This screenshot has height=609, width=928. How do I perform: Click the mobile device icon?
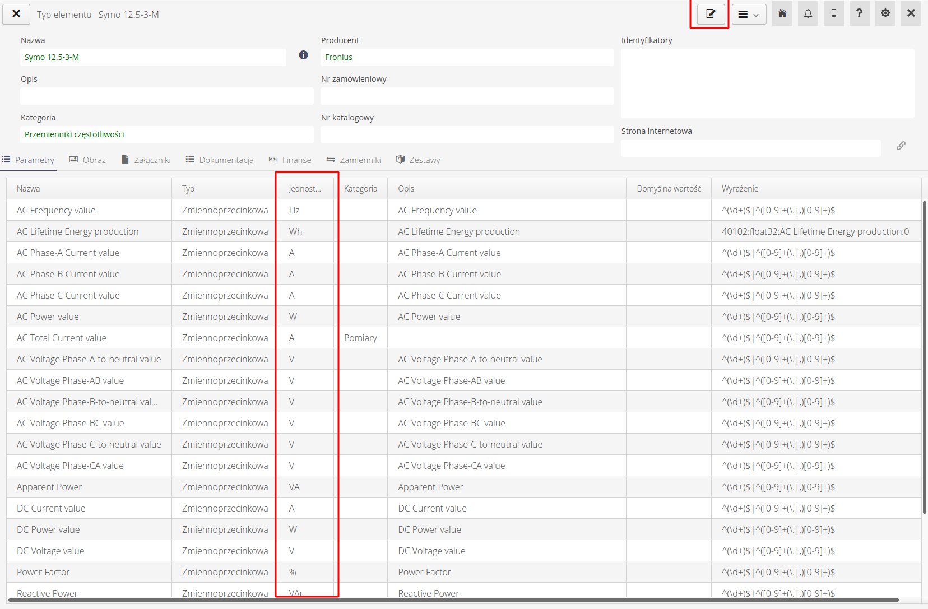(834, 14)
